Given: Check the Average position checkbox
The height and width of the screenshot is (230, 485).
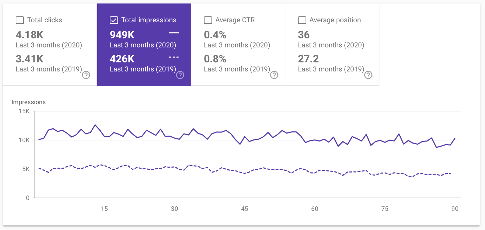Looking at the screenshot, I should (302, 20).
